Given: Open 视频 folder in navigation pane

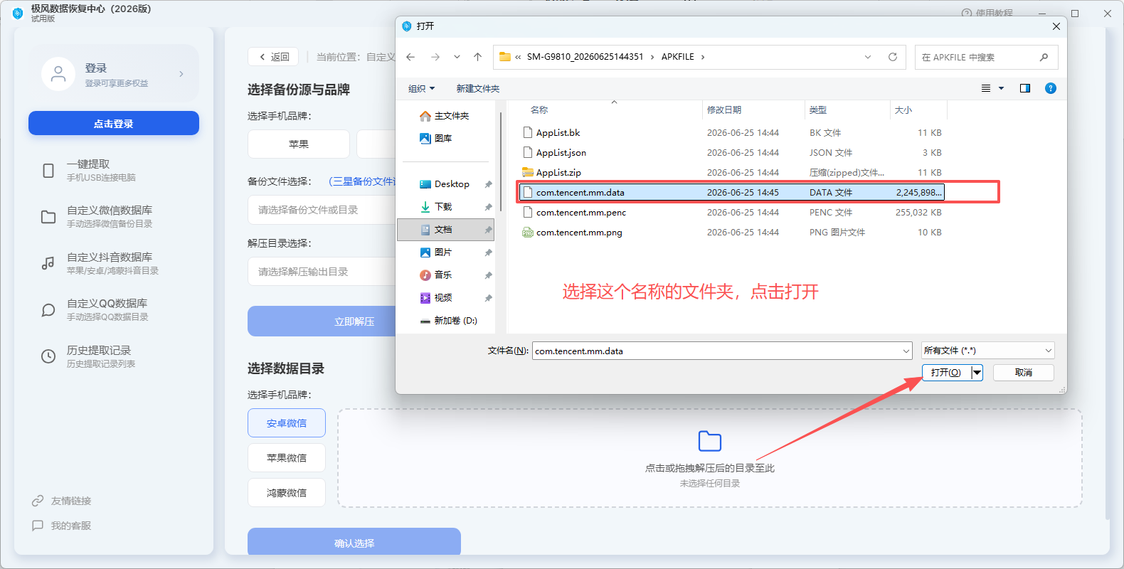Looking at the screenshot, I should pyautogui.click(x=437, y=298).
